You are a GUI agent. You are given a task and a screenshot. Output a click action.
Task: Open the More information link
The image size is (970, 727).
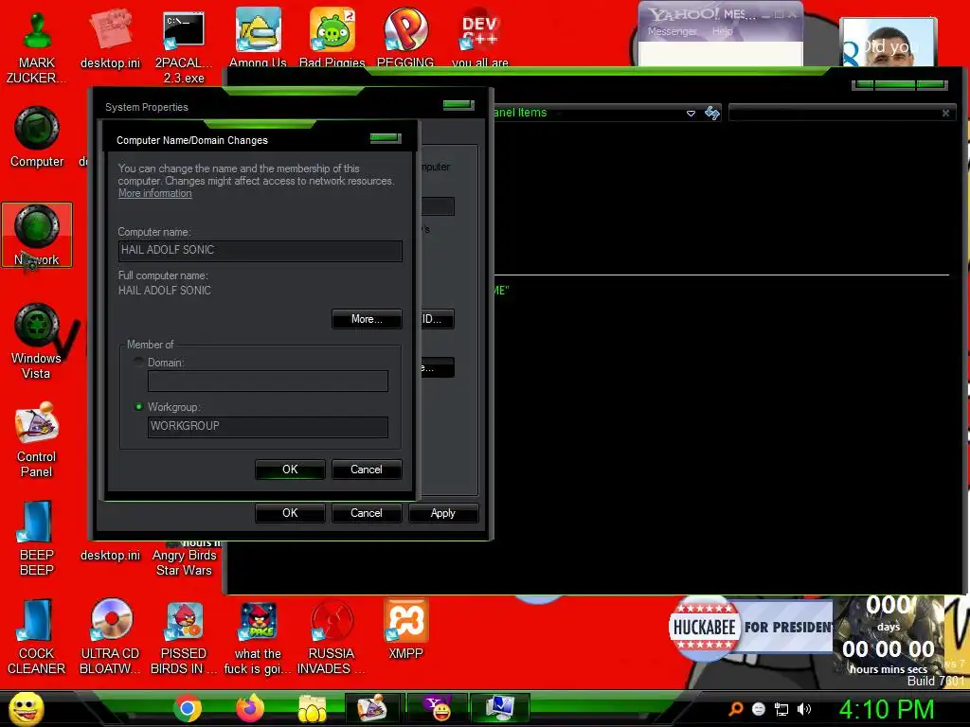tap(155, 193)
